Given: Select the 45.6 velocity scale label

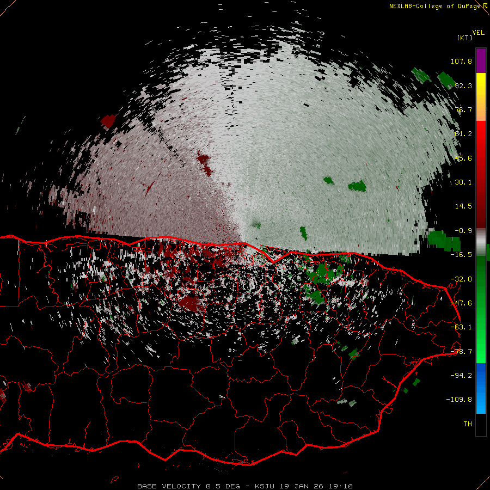Looking at the screenshot, I should (463, 158).
